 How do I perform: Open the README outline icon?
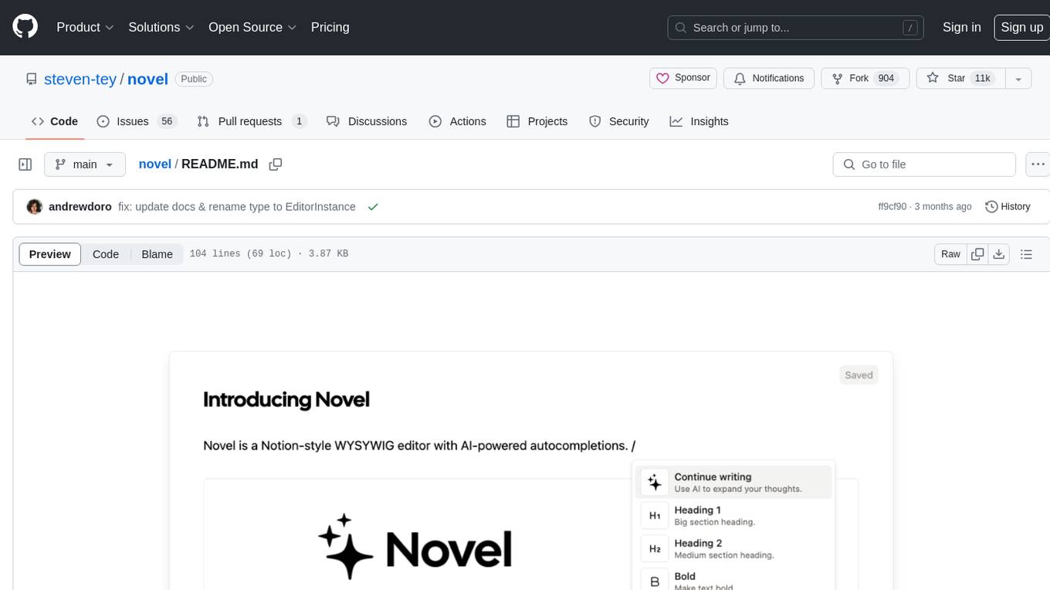point(1026,254)
